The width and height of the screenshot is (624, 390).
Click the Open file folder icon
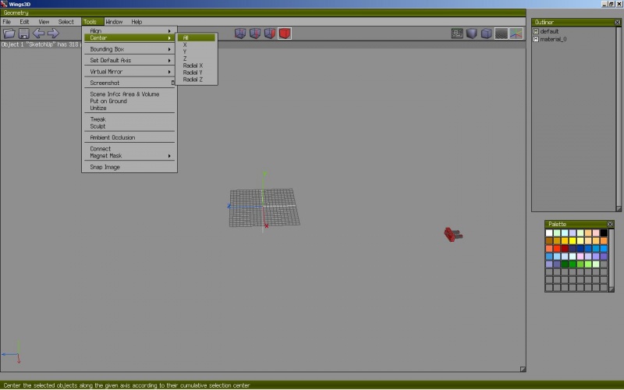click(x=9, y=34)
